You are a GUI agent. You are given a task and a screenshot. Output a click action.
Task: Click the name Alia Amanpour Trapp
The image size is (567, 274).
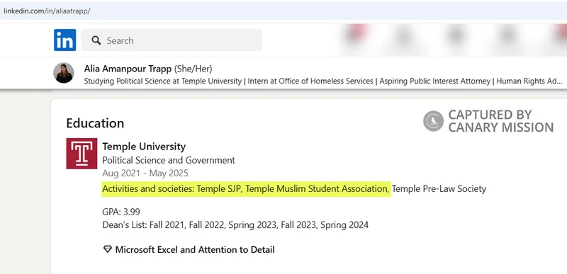[128, 69]
